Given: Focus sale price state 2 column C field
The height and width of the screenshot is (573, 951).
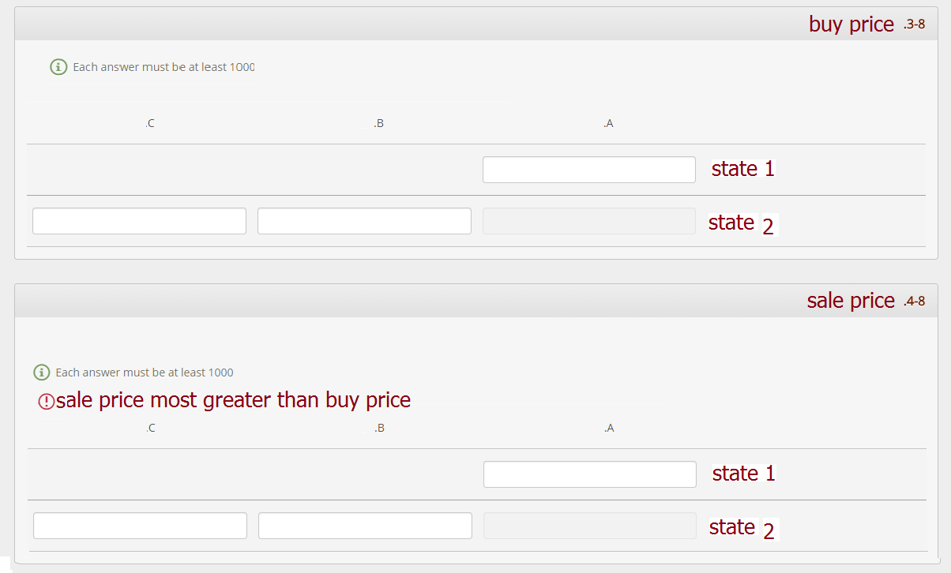Looking at the screenshot, I should tap(140, 526).
